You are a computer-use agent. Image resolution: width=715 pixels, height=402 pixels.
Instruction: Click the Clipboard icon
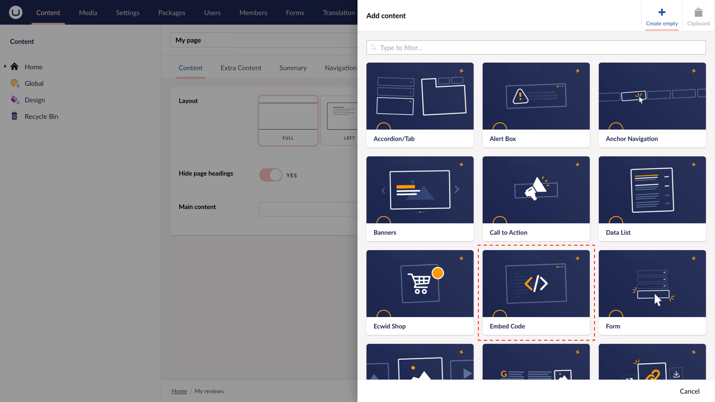pos(698,12)
